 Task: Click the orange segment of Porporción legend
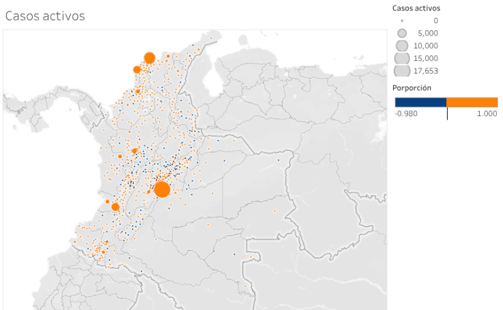[472, 102]
